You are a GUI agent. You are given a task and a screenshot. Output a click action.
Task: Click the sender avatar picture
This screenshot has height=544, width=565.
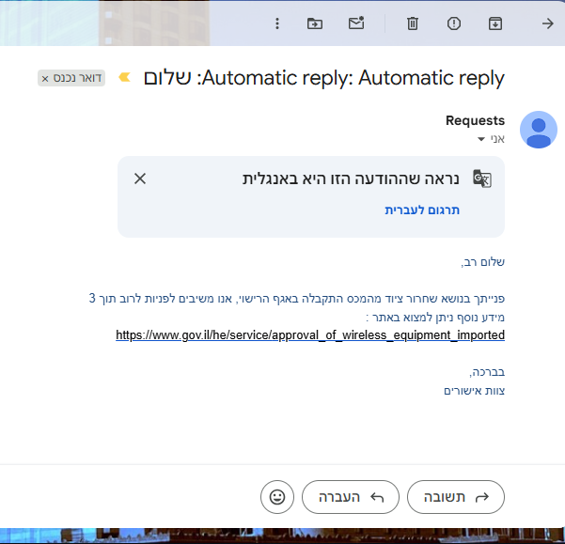tap(539, 130)
